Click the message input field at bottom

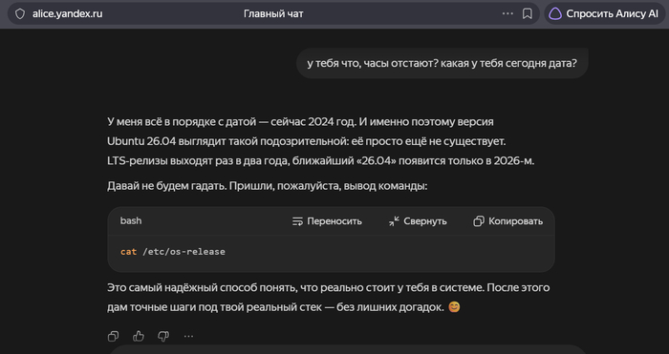click(x=348, y=350)
